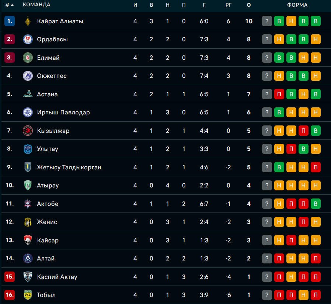The image size is (331, 304).
Task: Click the blue rank 1 position badge
Action: 10,21
